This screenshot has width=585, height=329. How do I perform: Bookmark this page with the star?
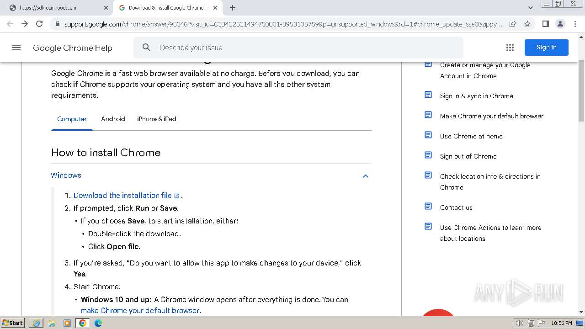527,24
